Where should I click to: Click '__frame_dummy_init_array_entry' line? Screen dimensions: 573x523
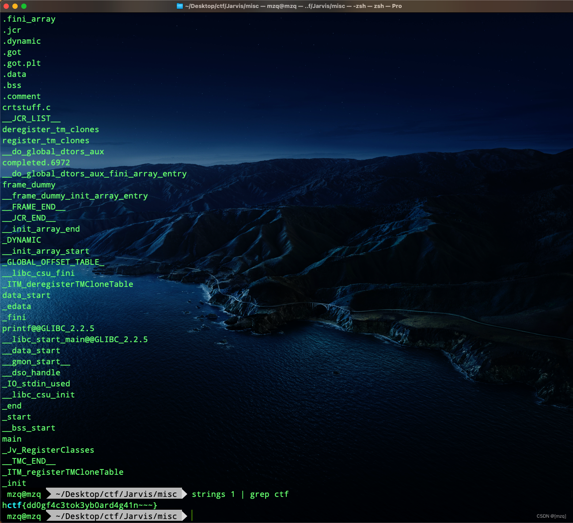tap(75, 196)
